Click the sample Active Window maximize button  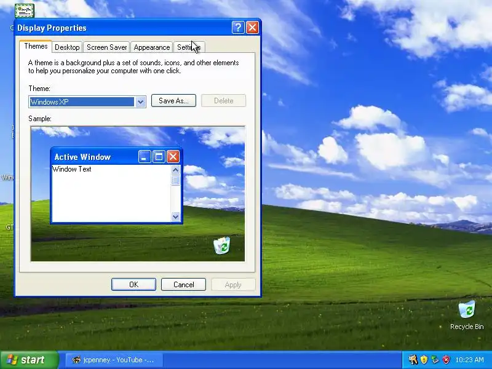[x=159, y=156]
